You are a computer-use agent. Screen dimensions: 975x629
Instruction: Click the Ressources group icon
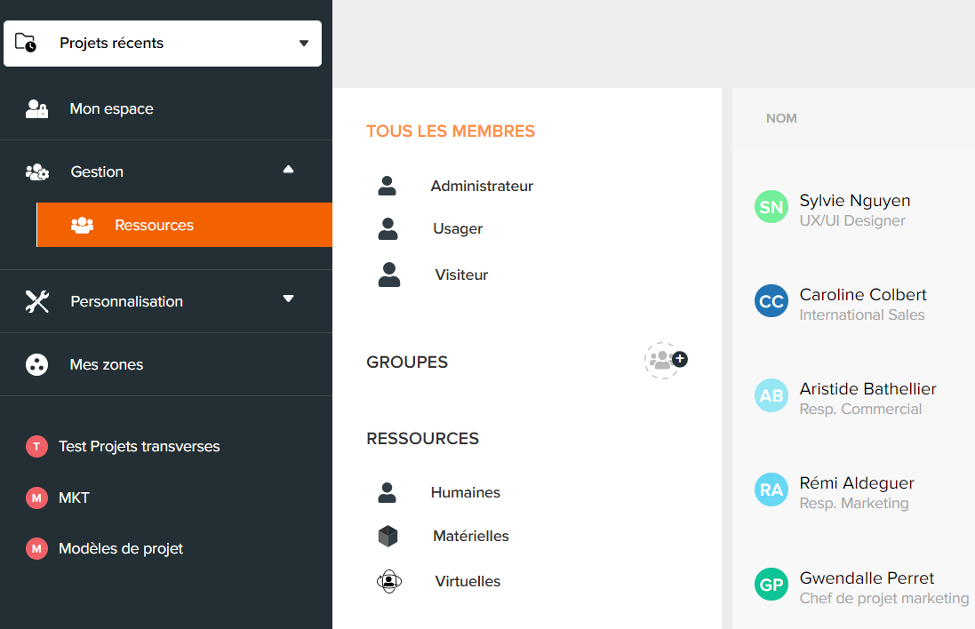[x=82, y=225]
